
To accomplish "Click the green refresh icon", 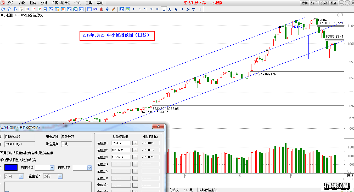I will click(127, 9).
